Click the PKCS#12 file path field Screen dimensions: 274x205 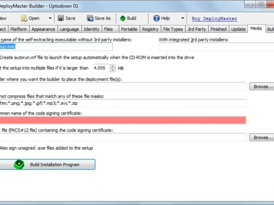[x=123, y=137]
